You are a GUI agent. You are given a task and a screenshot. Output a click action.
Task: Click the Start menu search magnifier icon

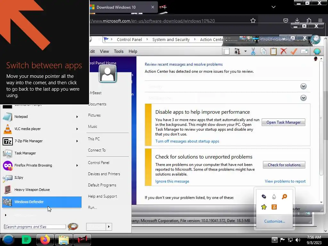tap(73, 226)
